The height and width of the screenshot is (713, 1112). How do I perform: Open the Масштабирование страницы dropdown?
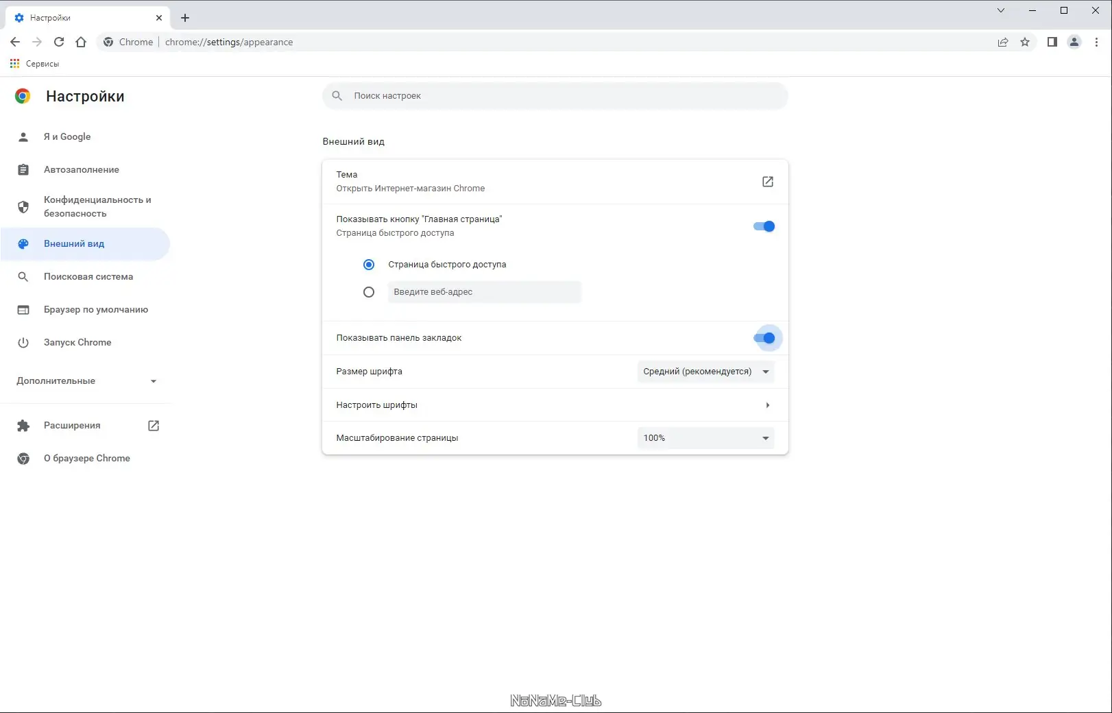(x=705, y=438)
